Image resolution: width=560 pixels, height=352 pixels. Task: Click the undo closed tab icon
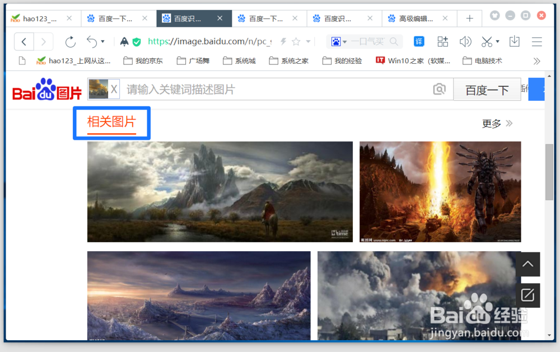92,42
